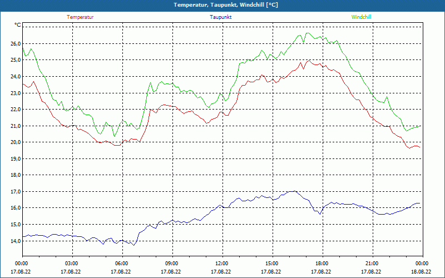445x278 pixels.
Task: Select the blue Taupunkt legend label
Action: pos(220,17)
